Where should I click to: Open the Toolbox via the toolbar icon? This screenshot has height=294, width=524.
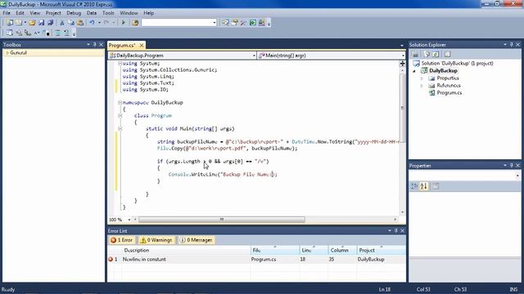243,23
